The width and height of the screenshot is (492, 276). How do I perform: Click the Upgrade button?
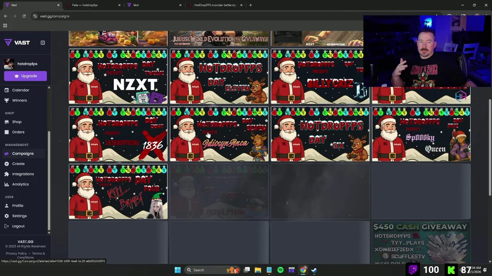click(x=25, y=76)
